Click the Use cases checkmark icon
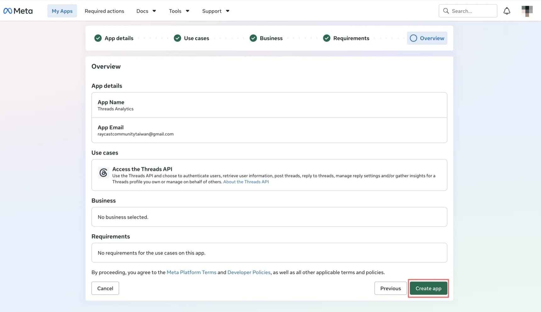Viewport: 541px width, 312px height. [177, 38]
